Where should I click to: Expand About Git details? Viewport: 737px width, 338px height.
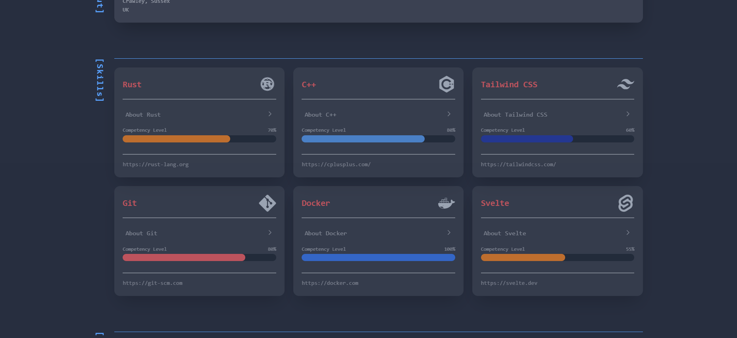(x=199, y=233)
